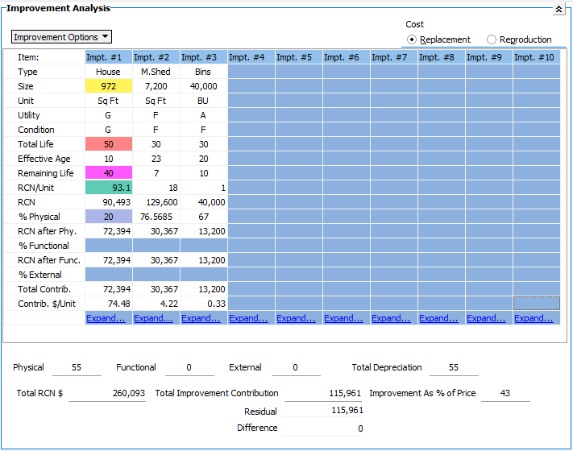The width and height of the screenshot is (573, 451).
Task: Open the Improvement Options dropdown
Action: 61,37
